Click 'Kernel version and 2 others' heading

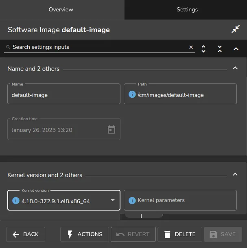pyautogui.click(x=45, y=175)
